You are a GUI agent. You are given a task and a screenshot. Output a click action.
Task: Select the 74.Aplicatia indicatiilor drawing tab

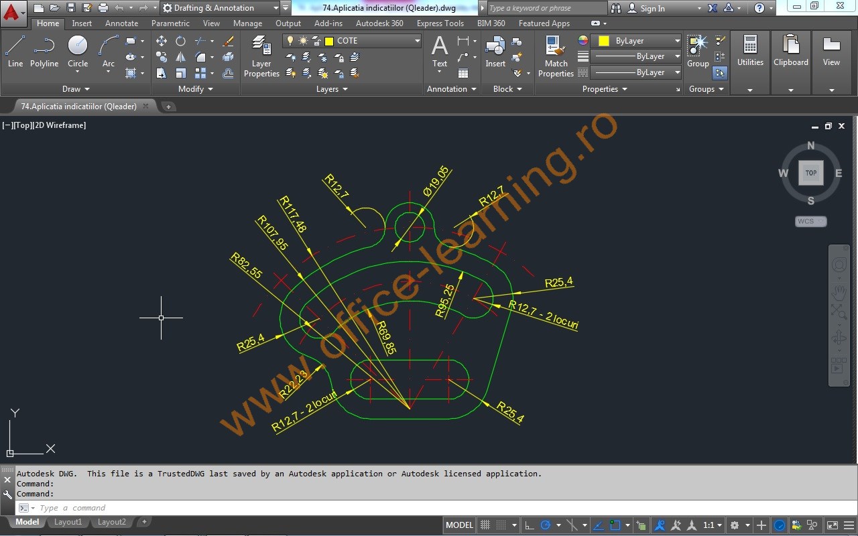(78, 106)
